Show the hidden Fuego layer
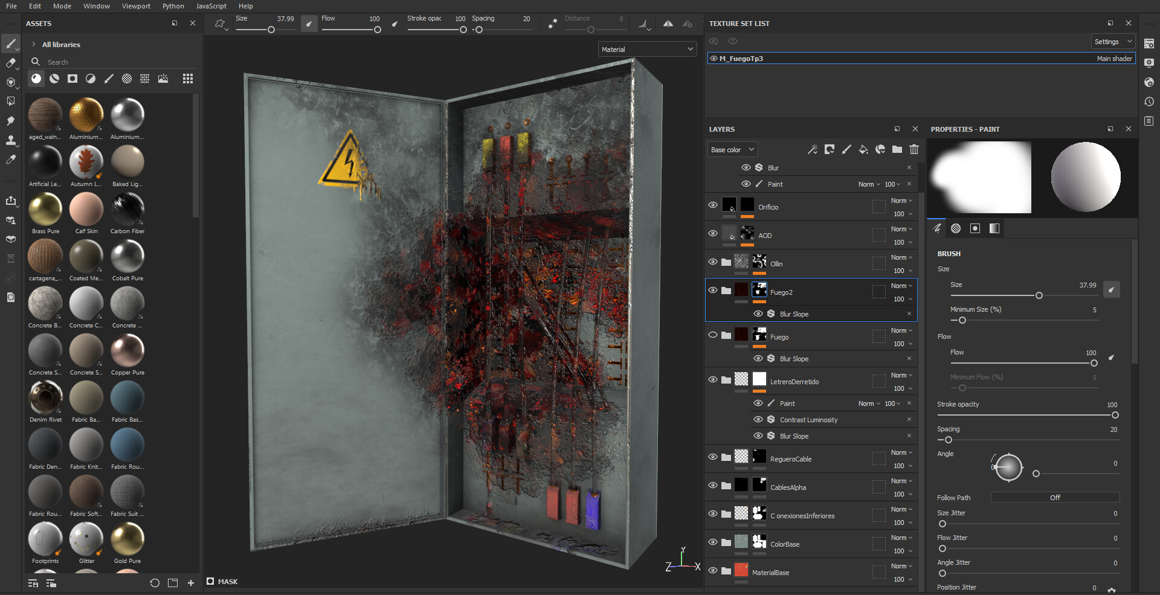 [713, 335]
